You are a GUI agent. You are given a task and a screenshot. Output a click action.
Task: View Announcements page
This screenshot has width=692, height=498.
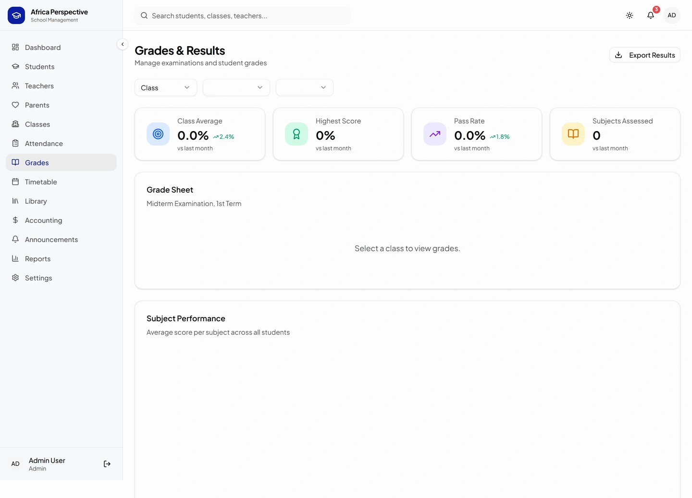(61, 239)
